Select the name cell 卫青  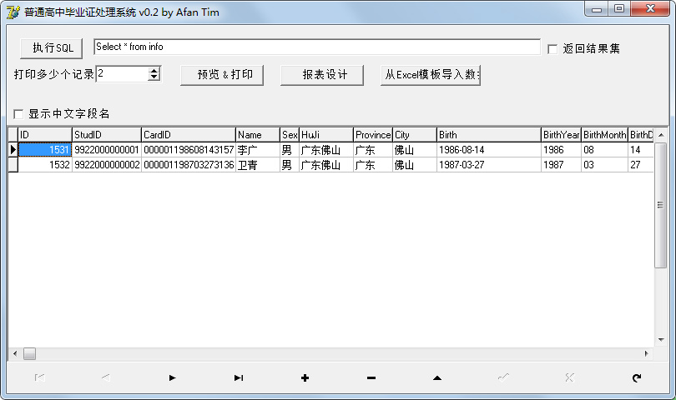click(258, 165)
